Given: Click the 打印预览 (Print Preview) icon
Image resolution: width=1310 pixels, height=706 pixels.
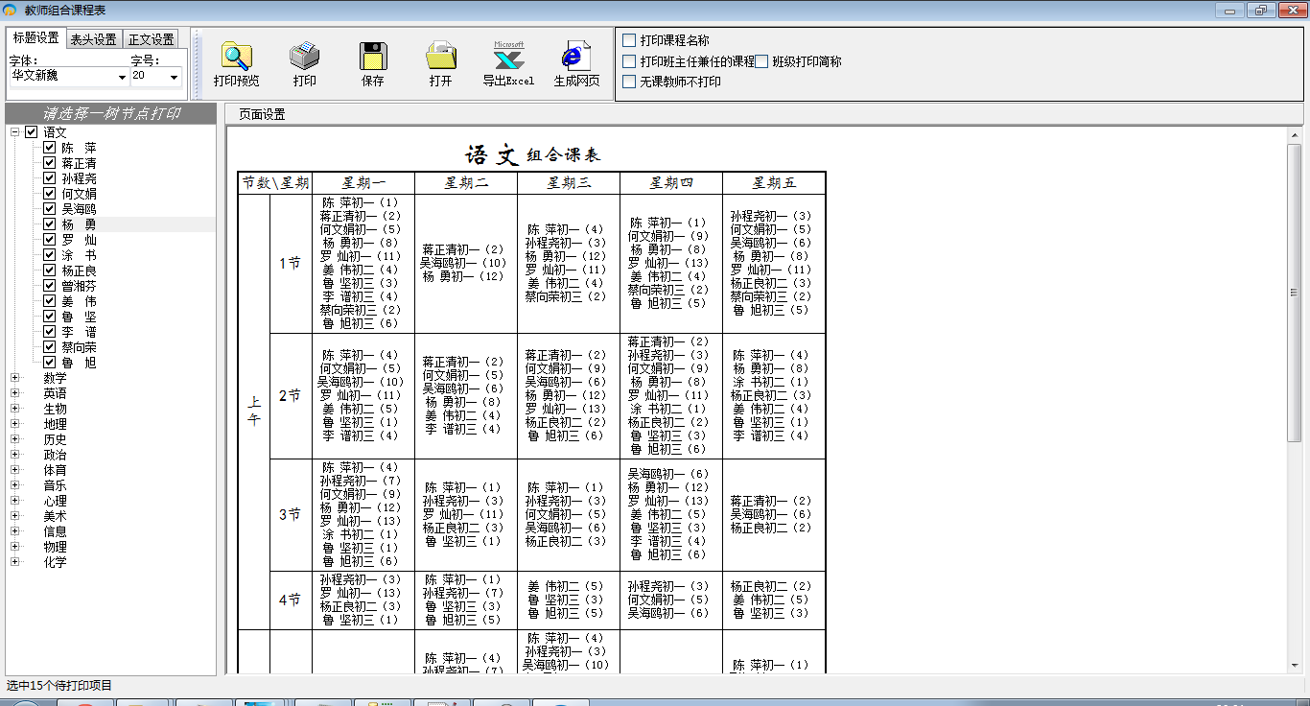Looking at the screenshot, I should pyautogui.click(x=236, y=58).
